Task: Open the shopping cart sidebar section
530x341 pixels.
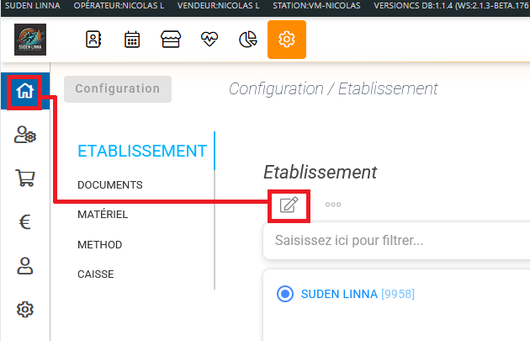Action: pos(24,178)
